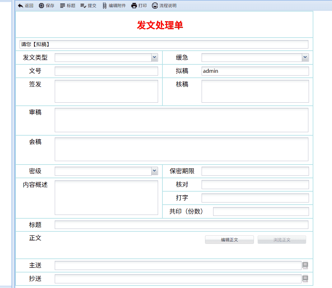Click the 编辑正文 button
Image resolution: width=332 pixels, height=288 pixels.
tap(229, 240)
